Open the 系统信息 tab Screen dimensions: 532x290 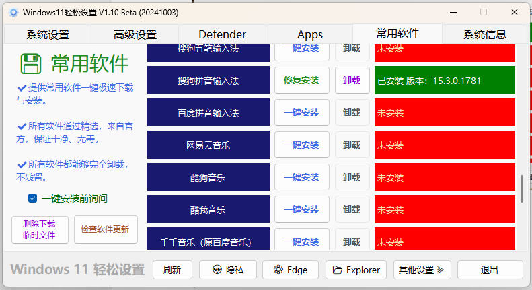(x=485, y=34)
